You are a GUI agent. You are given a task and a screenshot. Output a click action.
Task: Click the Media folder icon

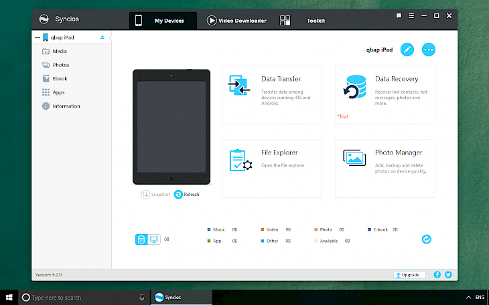pyautogui.click(x=46, y=51)
